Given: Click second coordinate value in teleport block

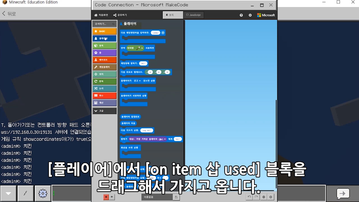Looking at the screenshot, I should pos(159,72).
